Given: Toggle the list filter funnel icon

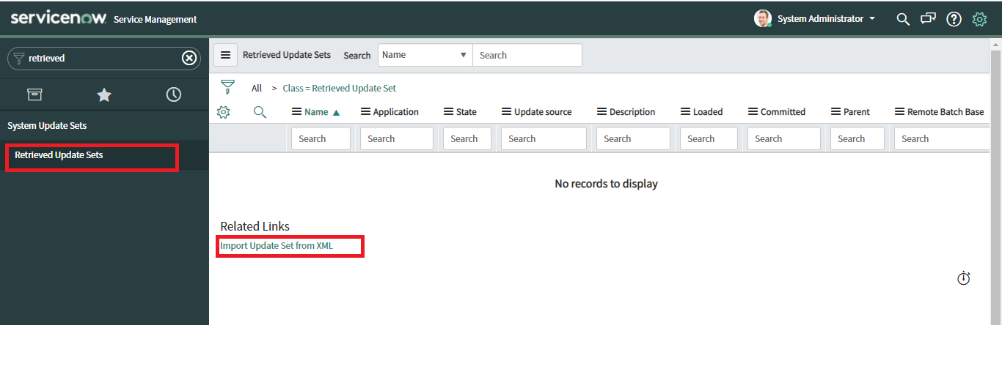Looking at the screenshot, I should tap(227, 88).
